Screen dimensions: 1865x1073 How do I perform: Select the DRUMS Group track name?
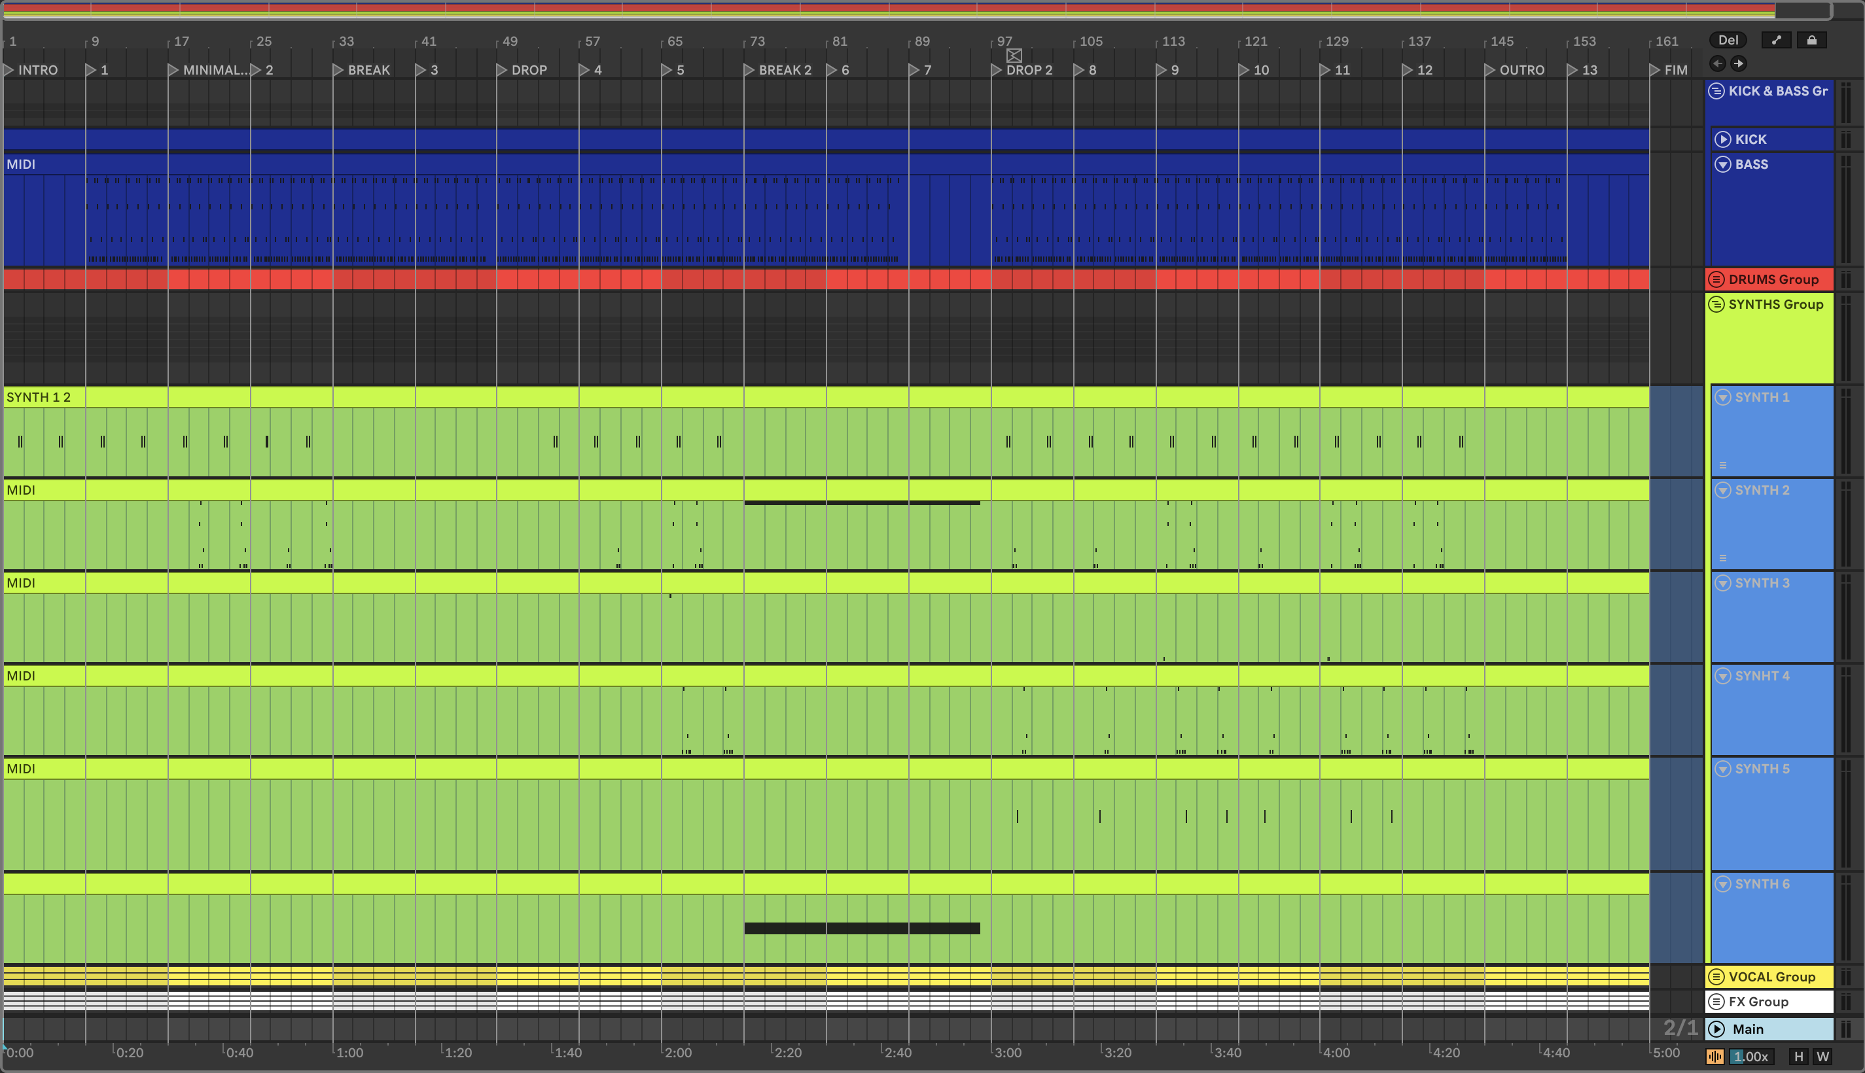pos(1773,279)
